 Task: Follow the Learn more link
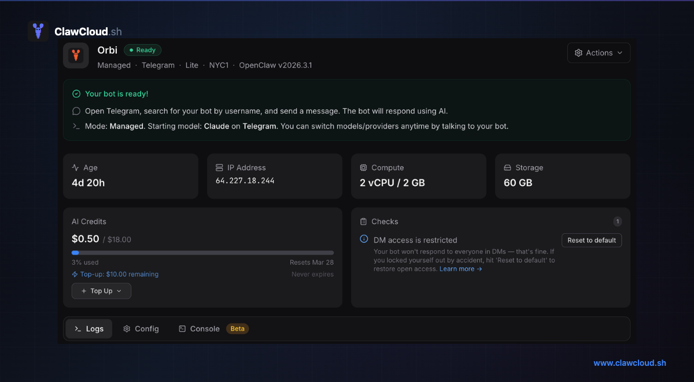coord(460,269)
